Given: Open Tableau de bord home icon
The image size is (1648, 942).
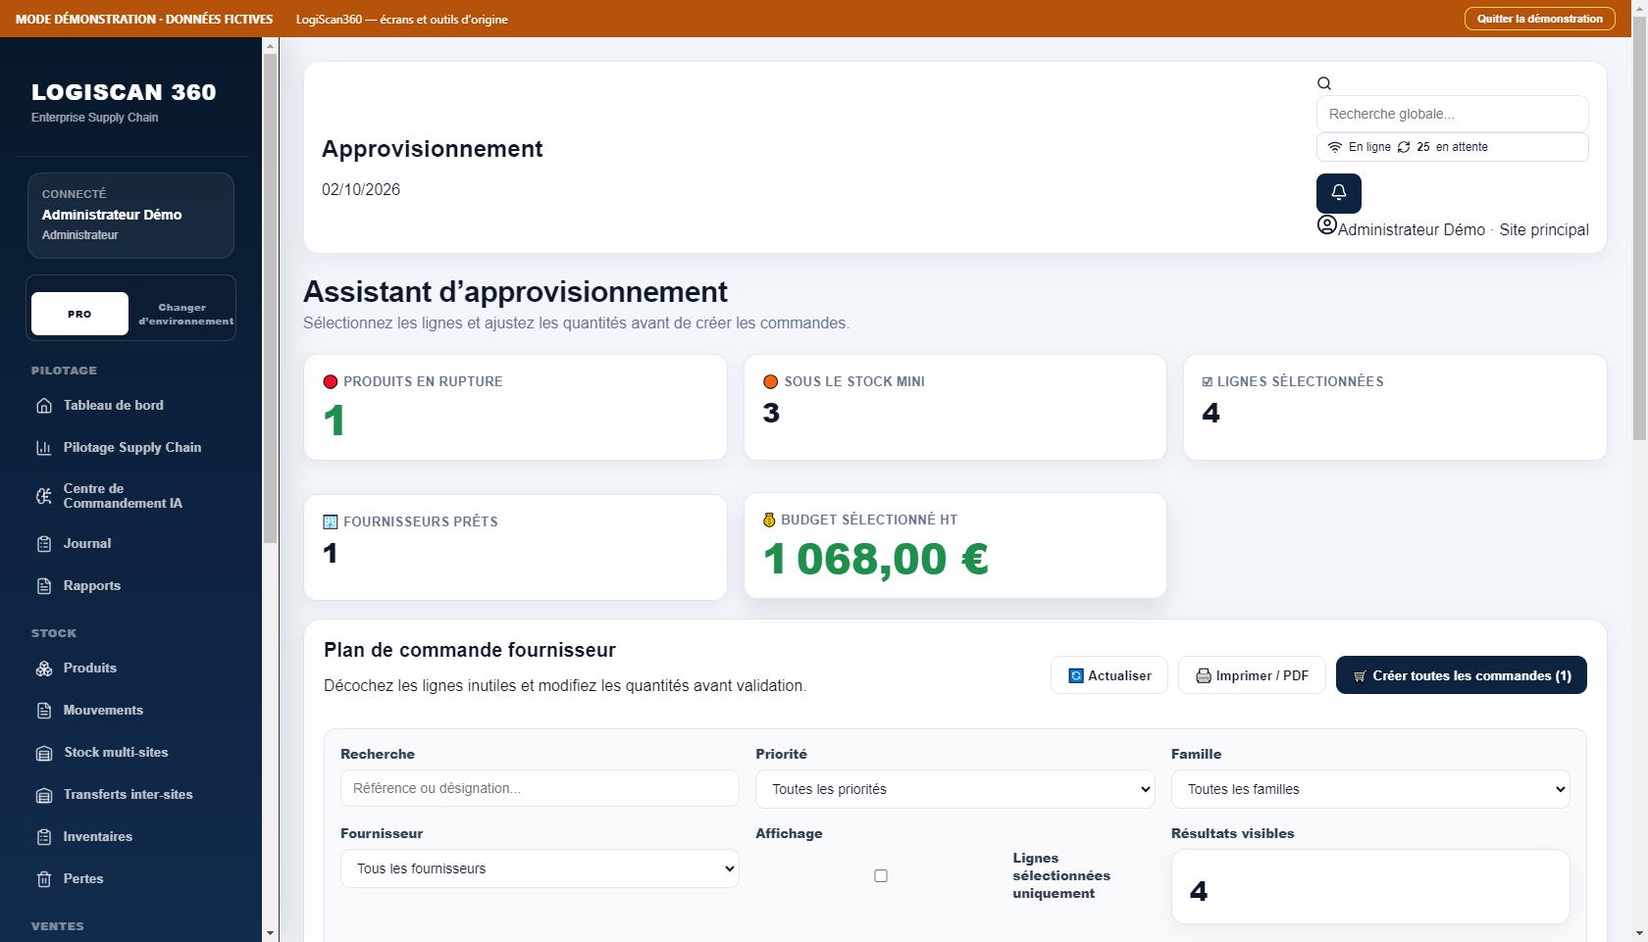Looking at the screenshot, I should [44, 406].
